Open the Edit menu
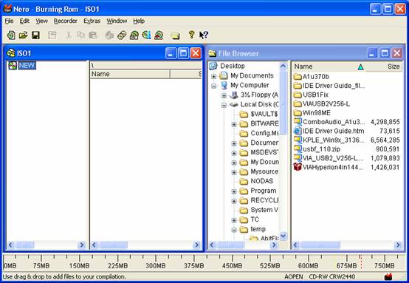Image resolution: width=409 pixels, height=283 pixels. pyautogui.click(x=24, y=21)
